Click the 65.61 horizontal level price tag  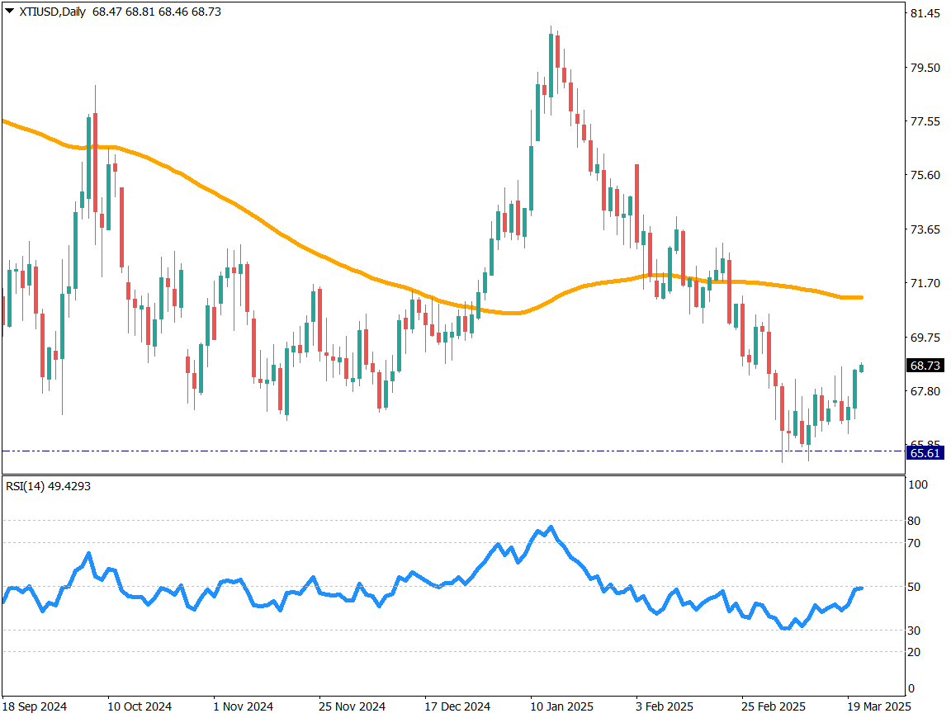pyautogui.click(x=925, y=452)
